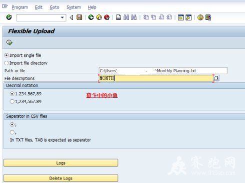Click the Create New Session icon
Image resolution: width=245 pixels, height=183 pixels.
coord(180,17)
